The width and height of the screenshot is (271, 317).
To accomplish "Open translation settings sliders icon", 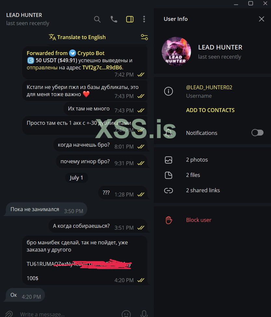I will tap(144, 37).
